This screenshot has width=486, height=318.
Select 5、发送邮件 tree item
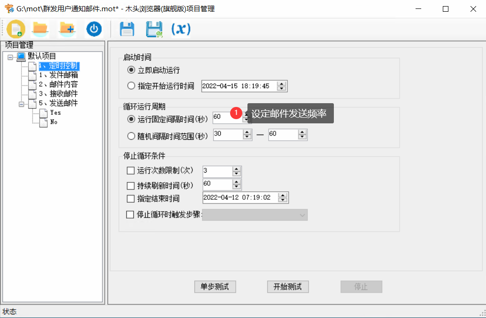click(58, 103)
